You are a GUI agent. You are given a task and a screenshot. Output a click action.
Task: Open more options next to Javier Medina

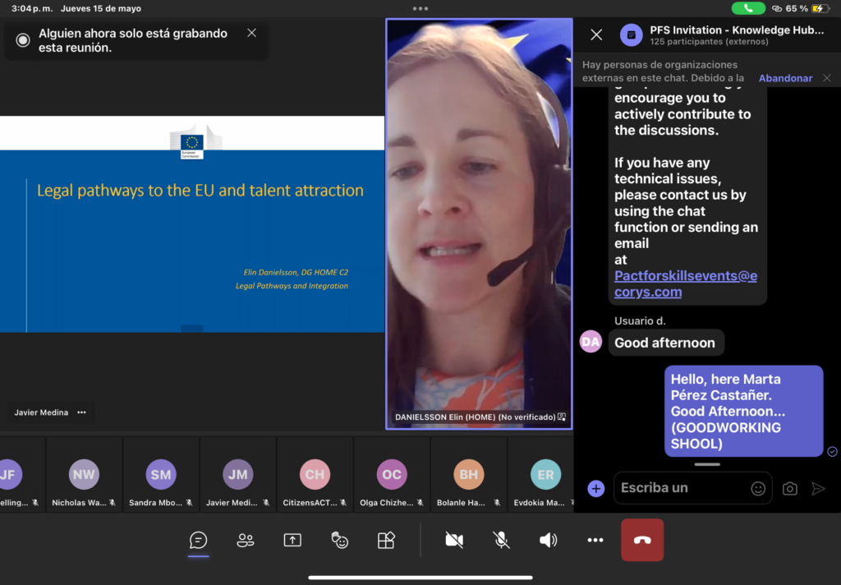pyautogui.click(x=81, y=412)
